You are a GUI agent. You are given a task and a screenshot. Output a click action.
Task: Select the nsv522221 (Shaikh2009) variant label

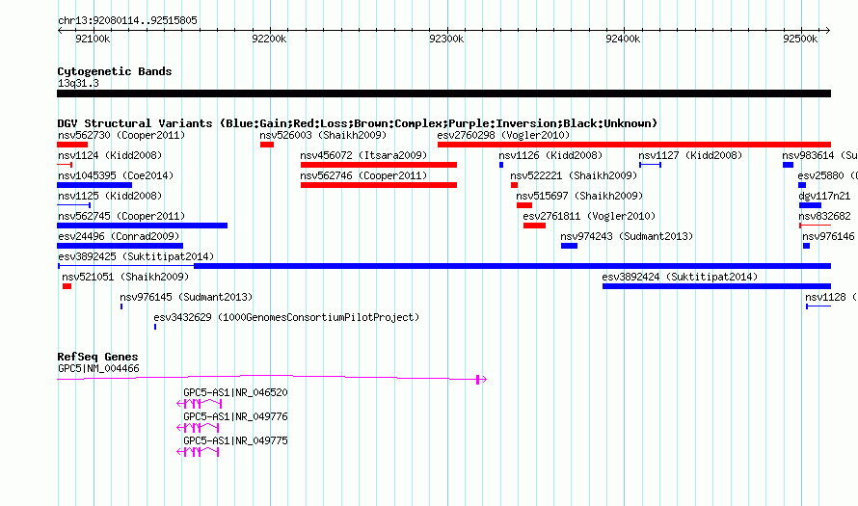[574, 175]
